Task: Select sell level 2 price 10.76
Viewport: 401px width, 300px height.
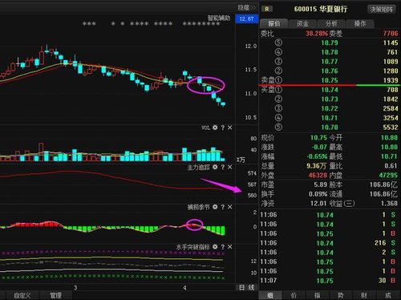Action: point(330,71)
